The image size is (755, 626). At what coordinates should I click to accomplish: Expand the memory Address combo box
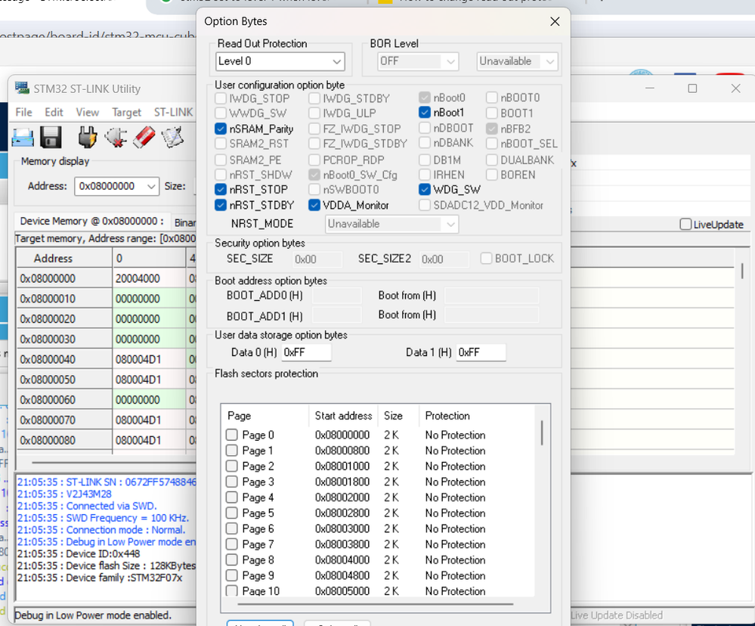coord(151,186)
